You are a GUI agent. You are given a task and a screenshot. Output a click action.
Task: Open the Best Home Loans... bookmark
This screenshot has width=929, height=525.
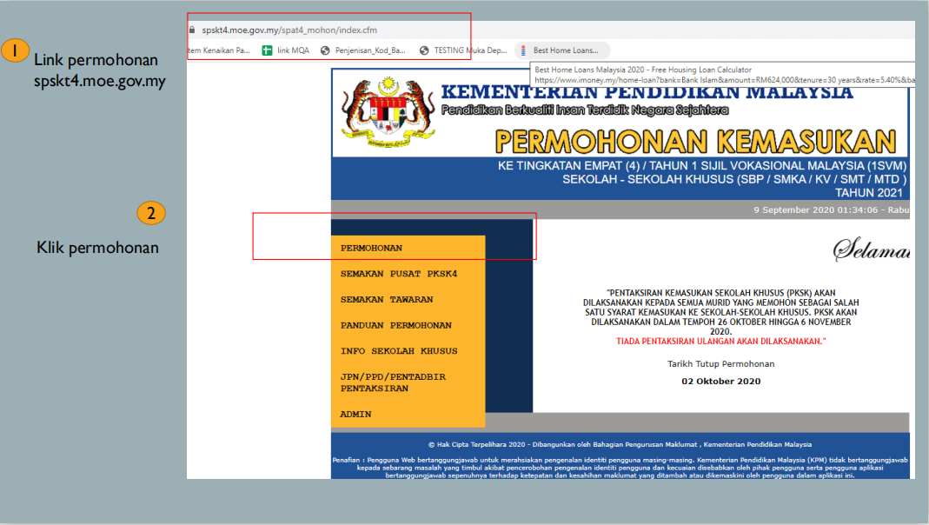tap(562, 50)
